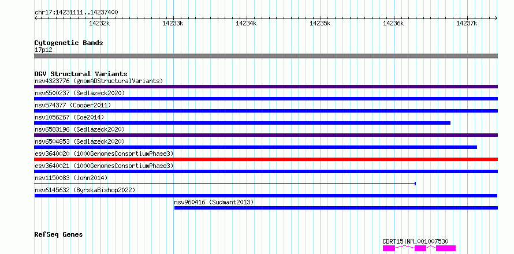Click the DGV Structural Variants track heading
Image resolution: width=514 pixels, height=254 pixels.
coord(81,74)
